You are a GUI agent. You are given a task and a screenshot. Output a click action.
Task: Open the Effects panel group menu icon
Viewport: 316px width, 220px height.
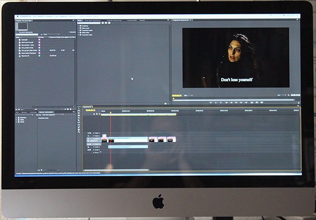(169, 20)
